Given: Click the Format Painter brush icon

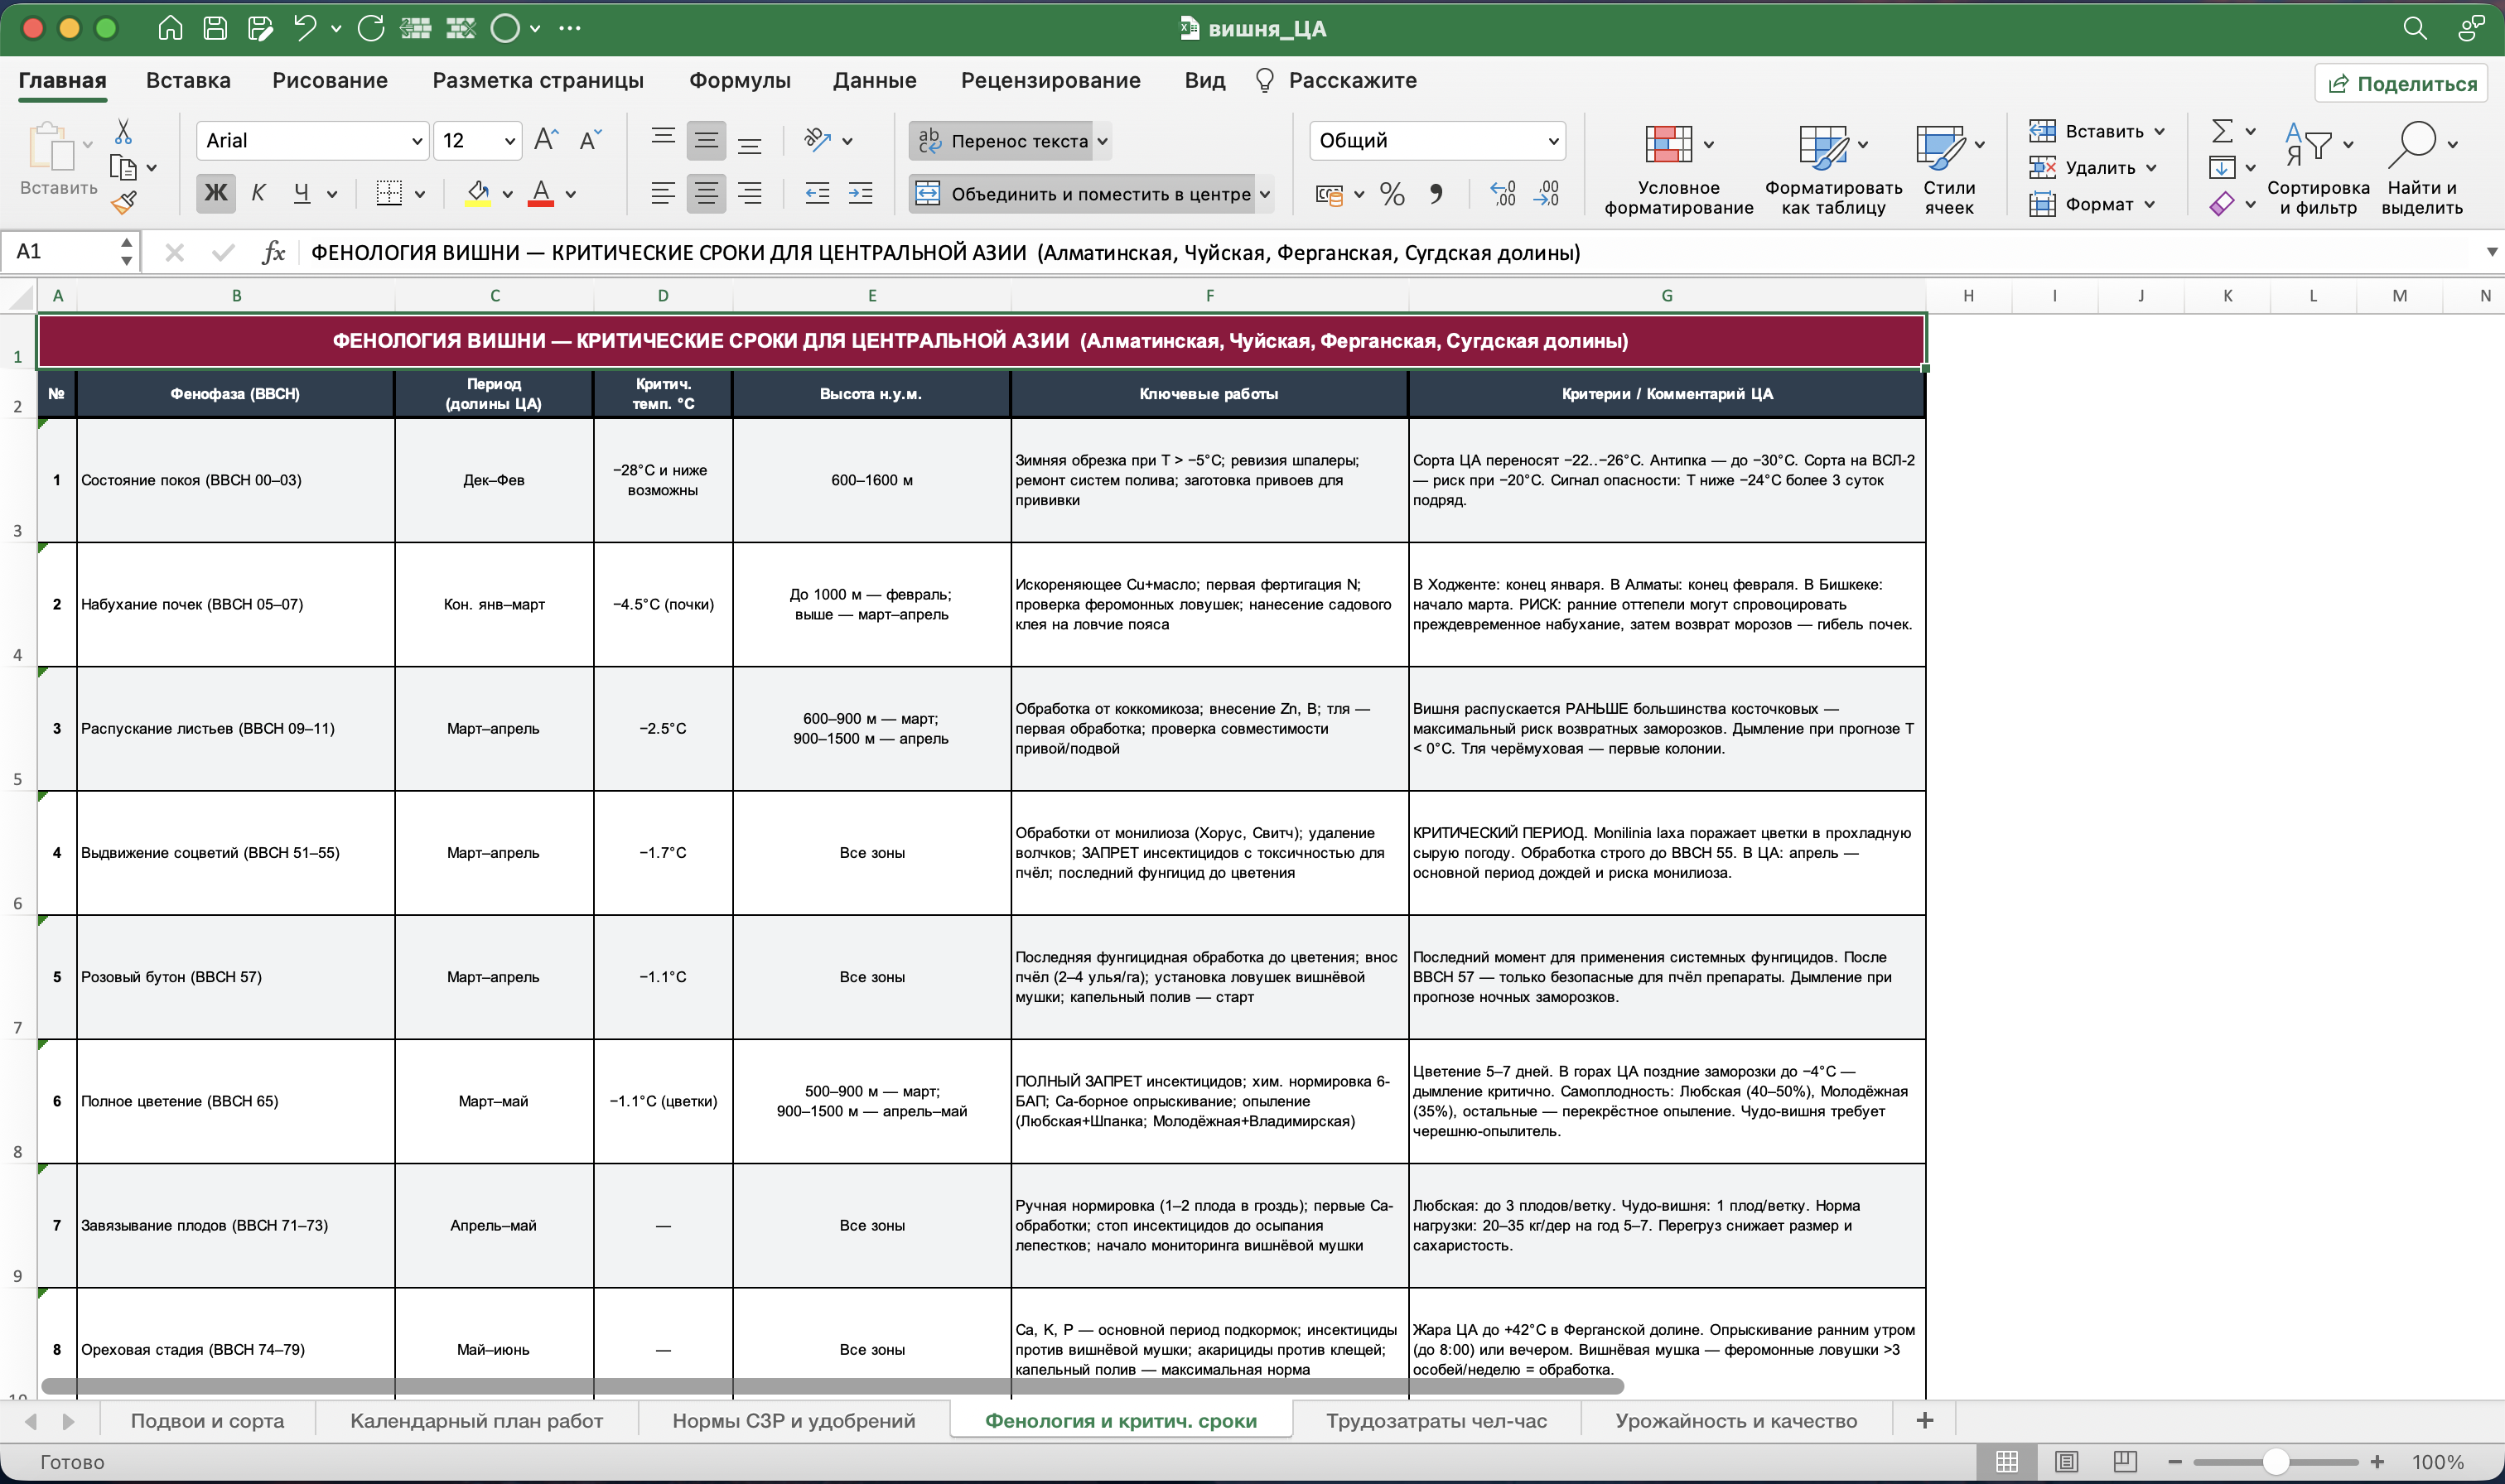Looking at the screenshot, I should [x=124, y=203].
